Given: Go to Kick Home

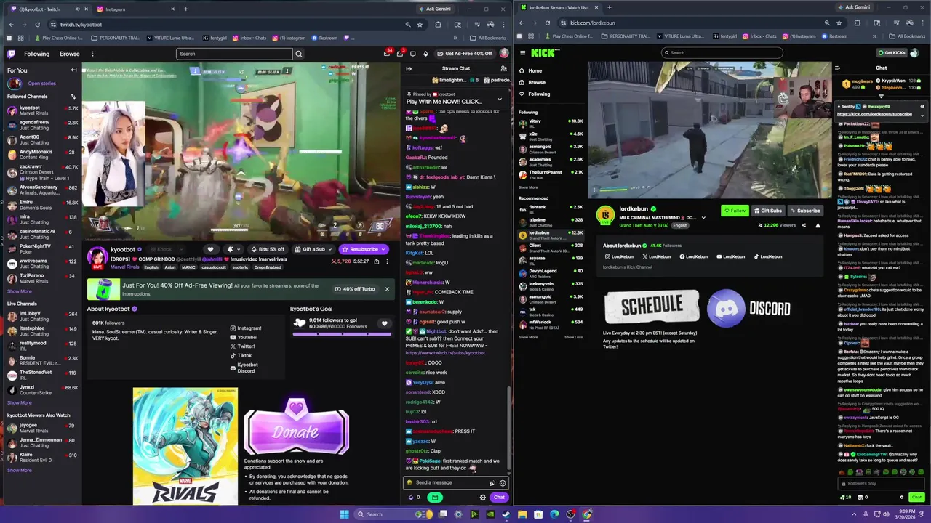Looking at the screenshot, I should click(x=535, y=71).
